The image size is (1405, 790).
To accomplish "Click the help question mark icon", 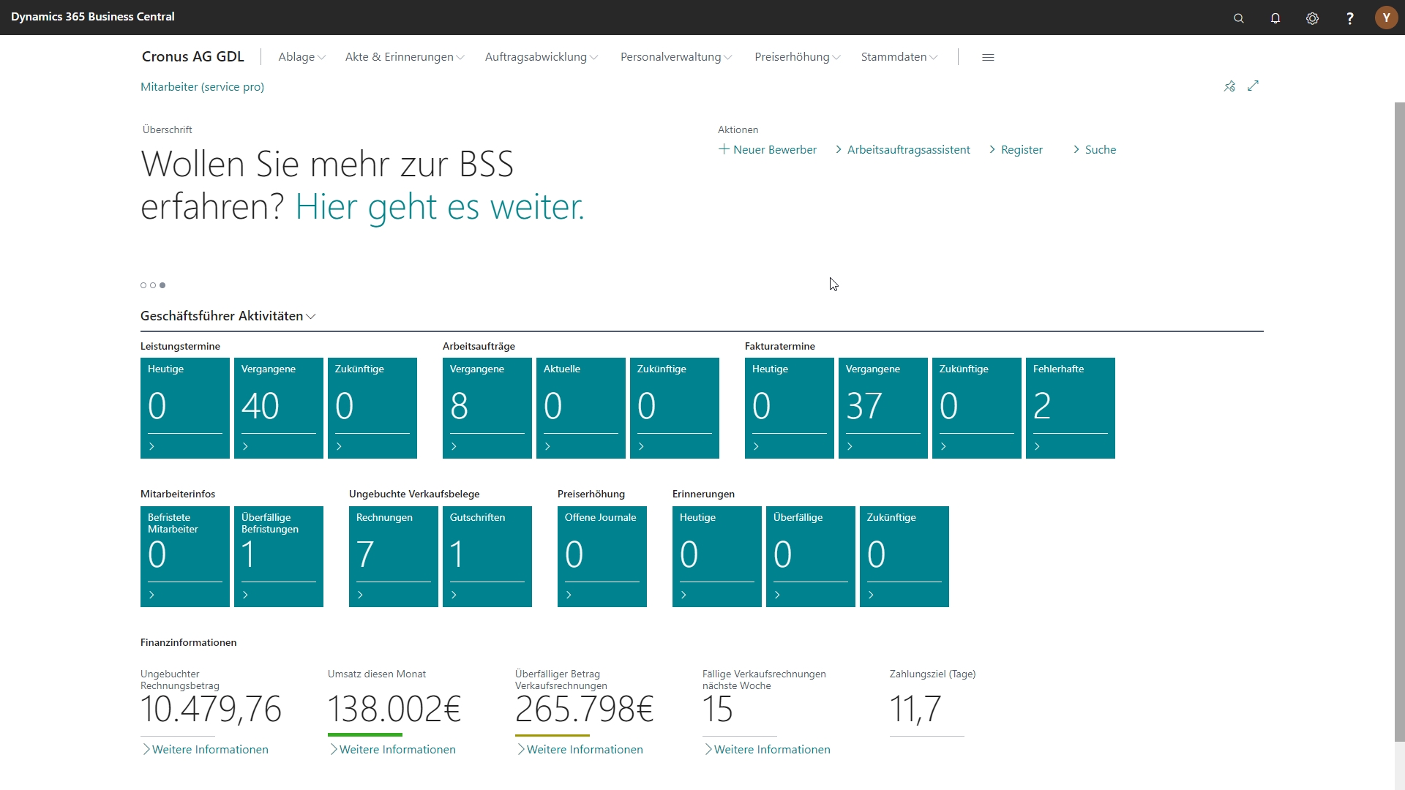I will 1349,18.
